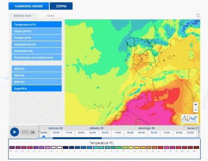Select Precipitación acumulada (mm) variable
The width and height of the screenshot is (208, 161).
pos(37,58)
